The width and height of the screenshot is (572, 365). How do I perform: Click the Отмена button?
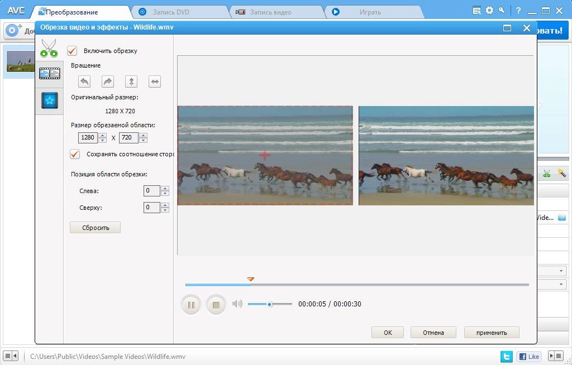[433, 333]
